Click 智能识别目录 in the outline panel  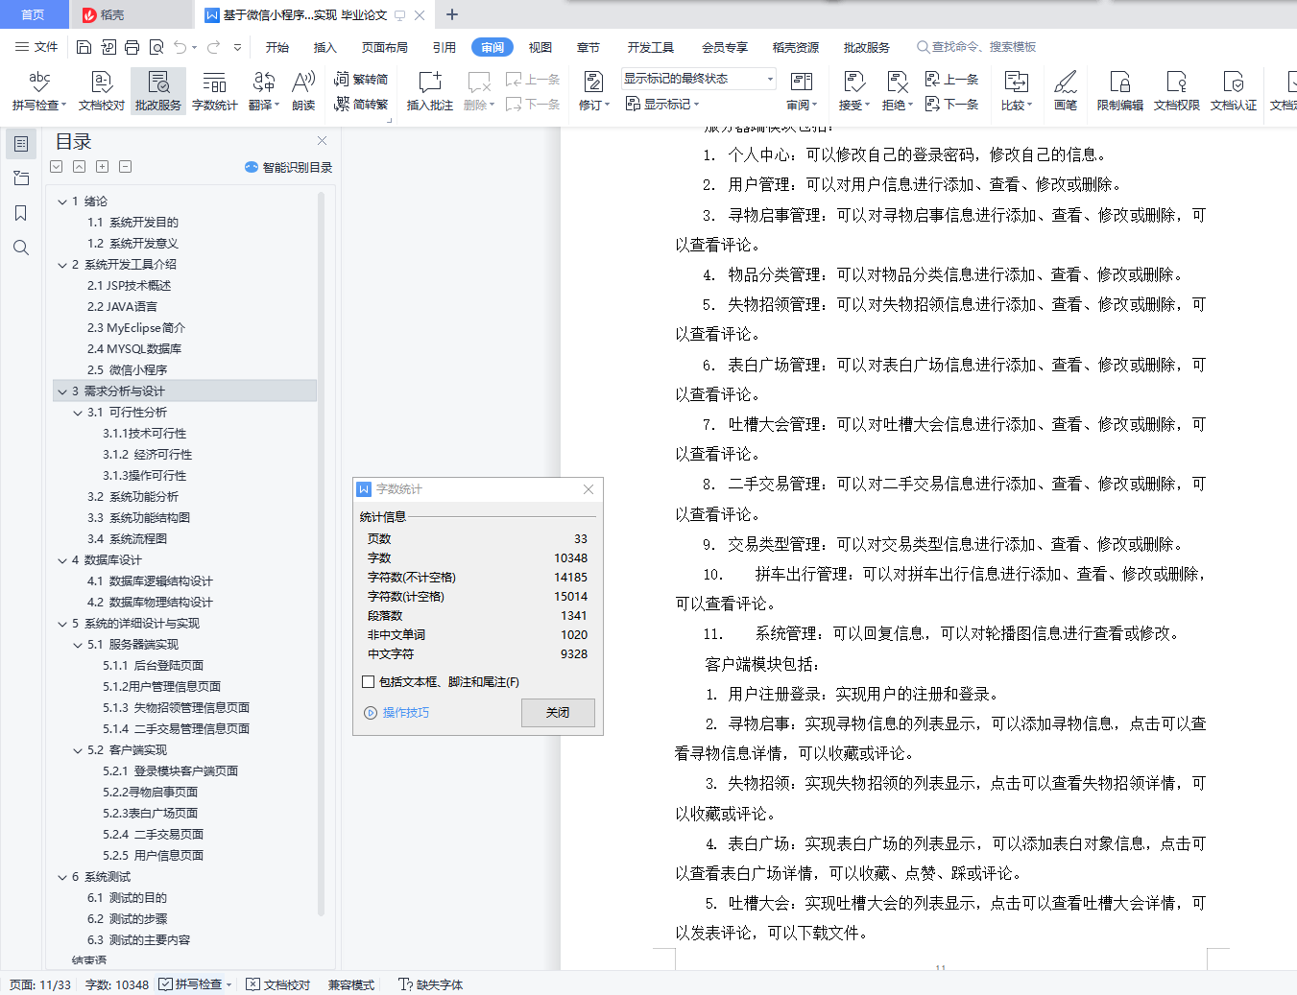(x=289, y=167)
